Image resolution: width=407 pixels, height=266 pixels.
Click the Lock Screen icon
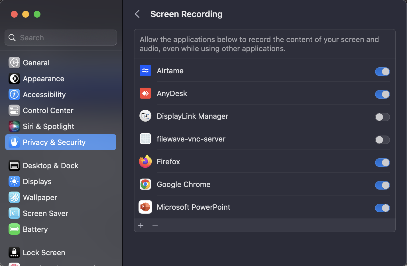click(14, 252)
